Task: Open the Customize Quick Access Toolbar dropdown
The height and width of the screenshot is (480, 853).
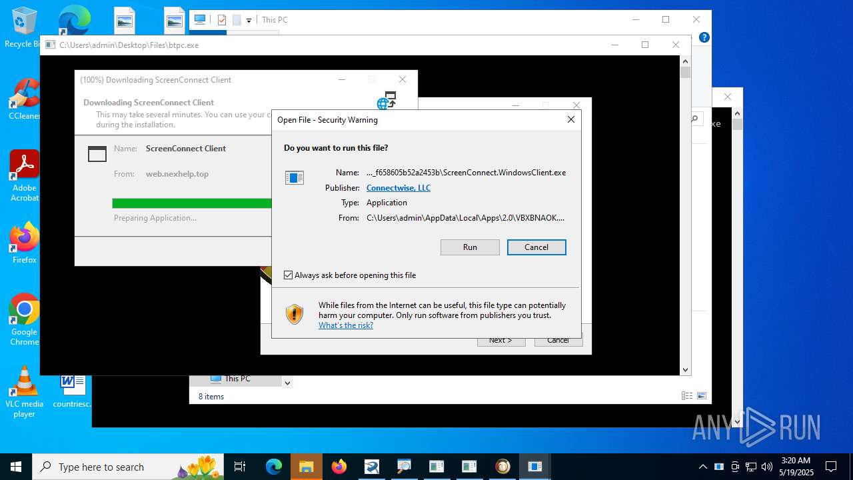Action: coord(249,21)
